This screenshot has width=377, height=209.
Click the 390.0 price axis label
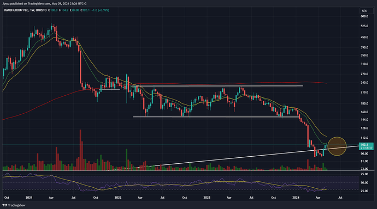click(x=364, y=47)
